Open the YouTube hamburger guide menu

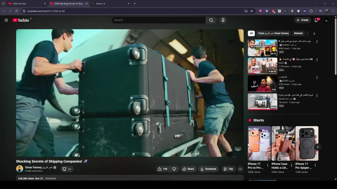[6, 20]
